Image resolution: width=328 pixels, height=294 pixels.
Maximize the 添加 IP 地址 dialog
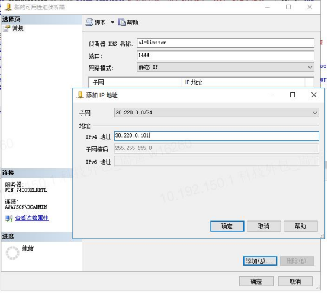coord(292,95)
